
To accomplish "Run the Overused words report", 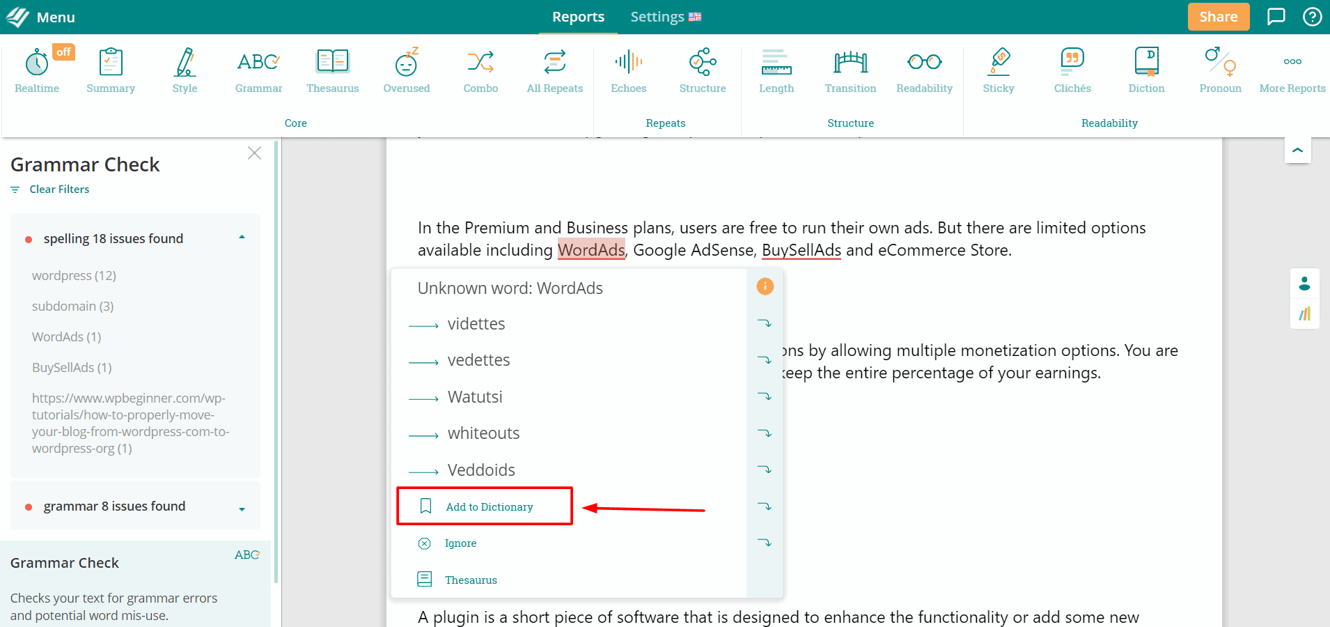I will click(x=406, y=70).
